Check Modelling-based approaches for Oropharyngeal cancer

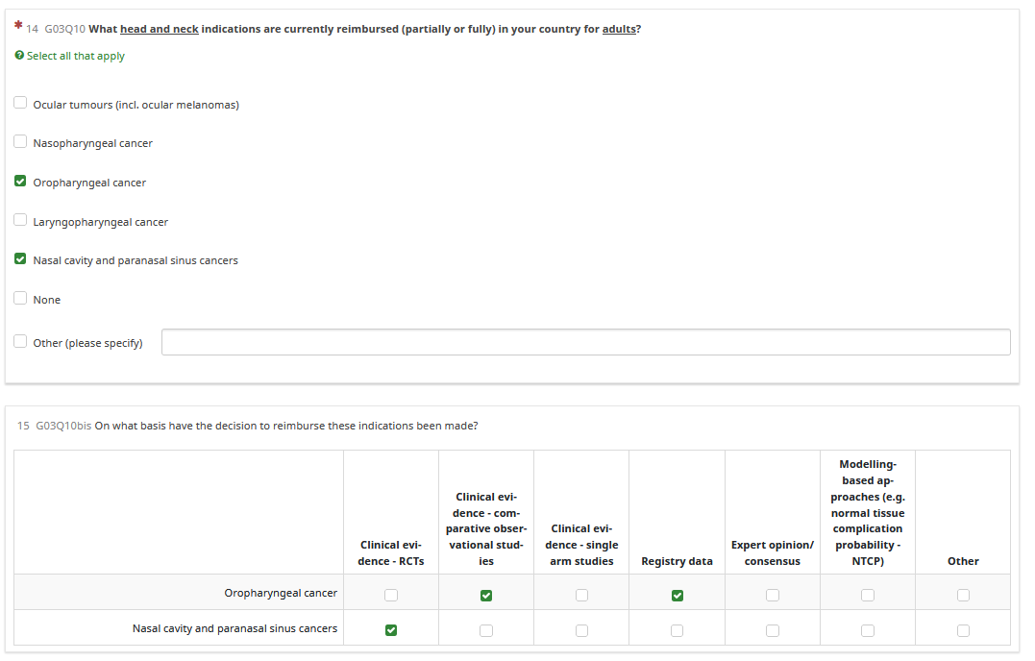click(868, 595)
